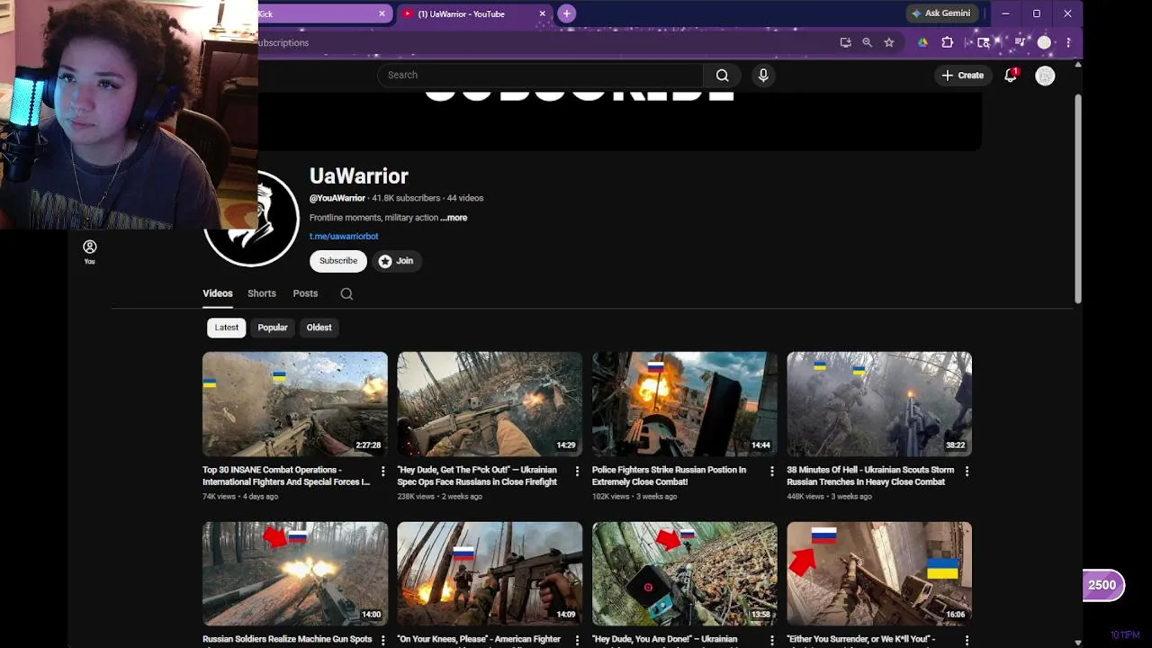Open Top 30 INSANE Combat Operations title
Viewport: 1152px width, 648px height.
286,476
